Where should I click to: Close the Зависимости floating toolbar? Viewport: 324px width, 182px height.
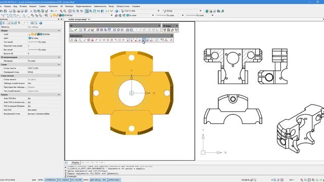click(172, 36)
